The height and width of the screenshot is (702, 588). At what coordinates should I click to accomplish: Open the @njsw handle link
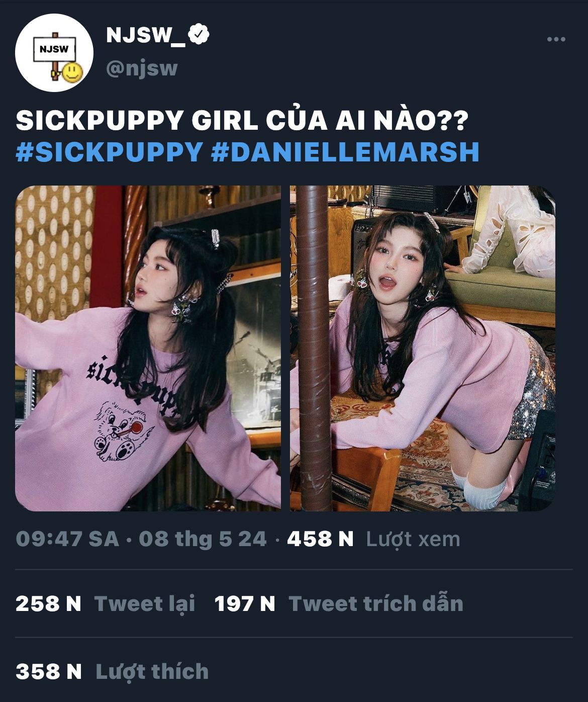coord(142,68)
